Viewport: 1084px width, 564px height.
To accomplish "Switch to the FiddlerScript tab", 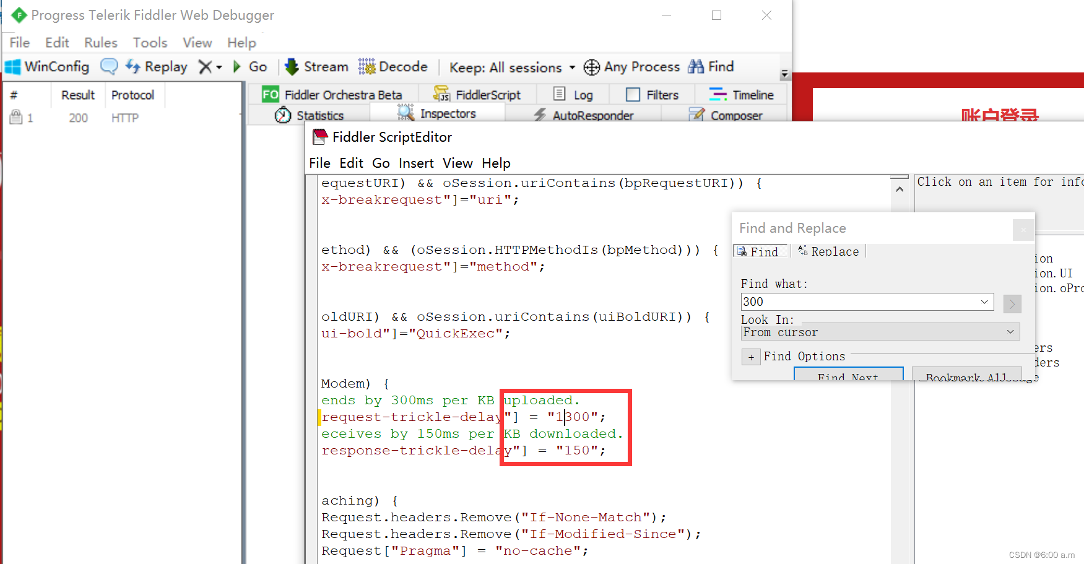I will (x=477, y=95).
